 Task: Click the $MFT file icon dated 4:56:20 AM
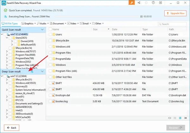[54, 89]
